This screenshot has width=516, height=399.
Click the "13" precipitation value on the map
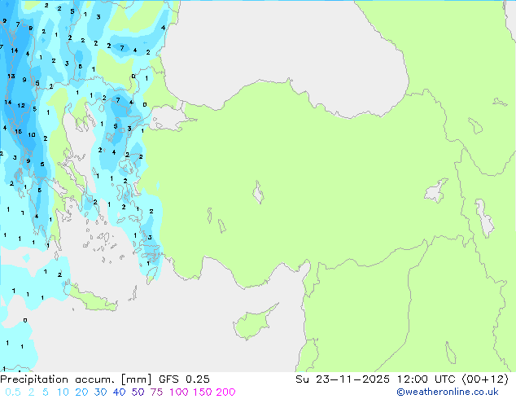click(11, 76)
